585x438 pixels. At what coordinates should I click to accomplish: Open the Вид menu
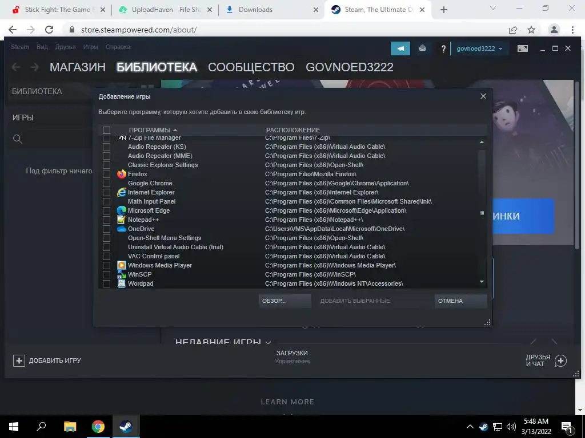tap(42, 47)
